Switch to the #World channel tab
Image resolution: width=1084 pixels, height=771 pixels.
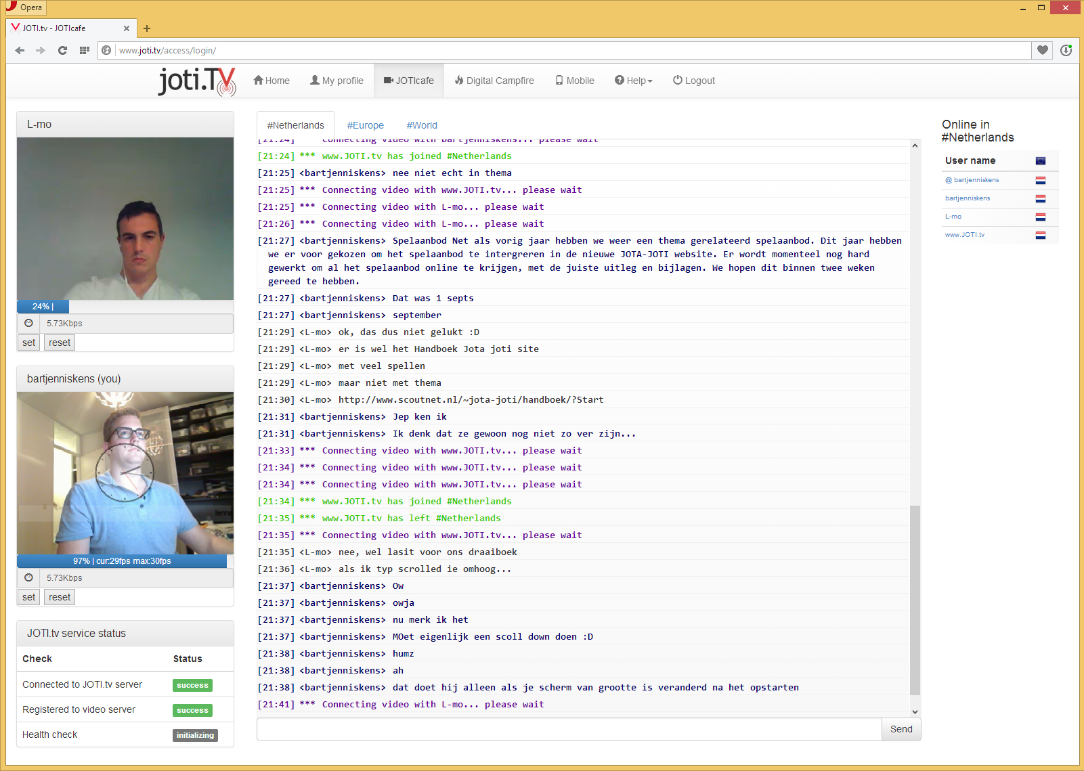point(422,125)
